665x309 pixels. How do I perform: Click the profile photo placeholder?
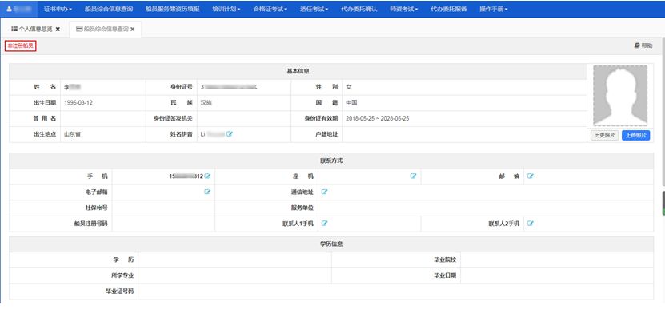click(x=620, y=96)
